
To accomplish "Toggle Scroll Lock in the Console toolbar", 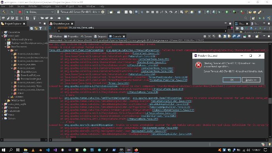I will point(225,36).
